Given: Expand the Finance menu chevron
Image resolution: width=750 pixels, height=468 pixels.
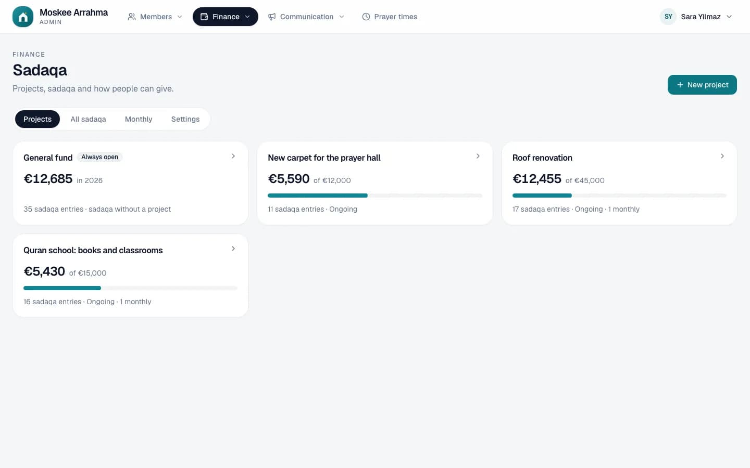Looking at the screenshot, I should coord(247,17).
